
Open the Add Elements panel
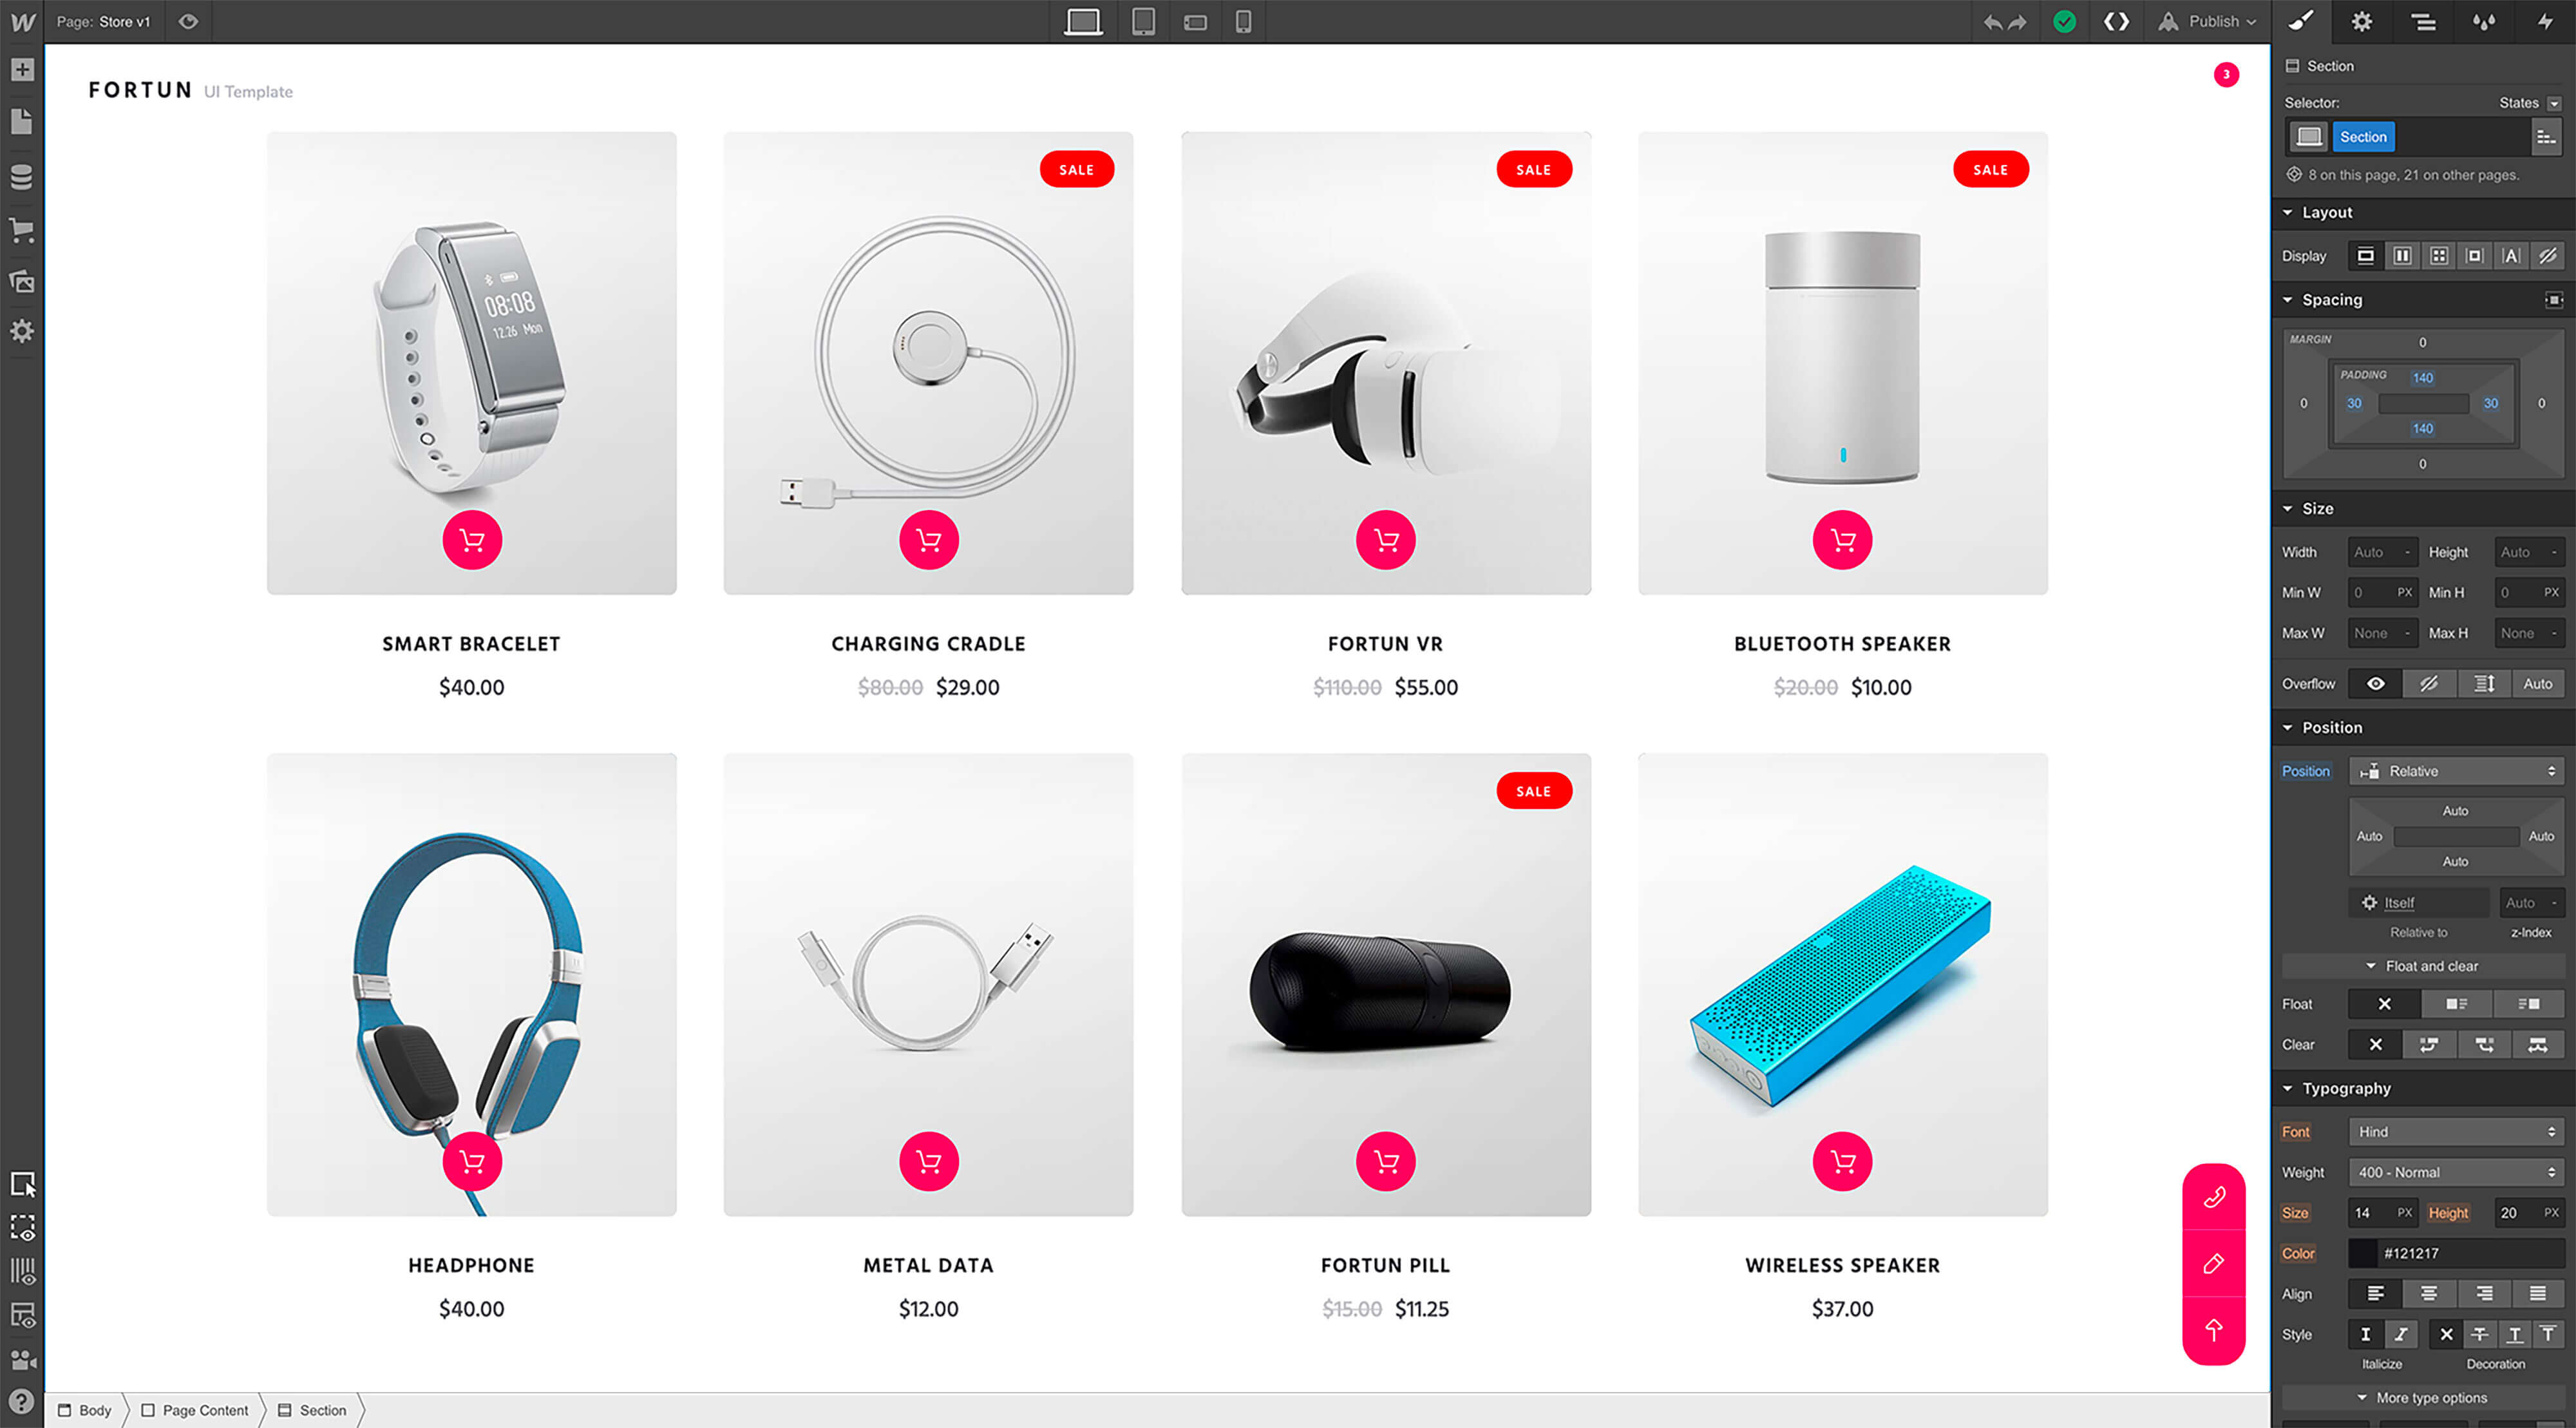[x=22, y=70]
